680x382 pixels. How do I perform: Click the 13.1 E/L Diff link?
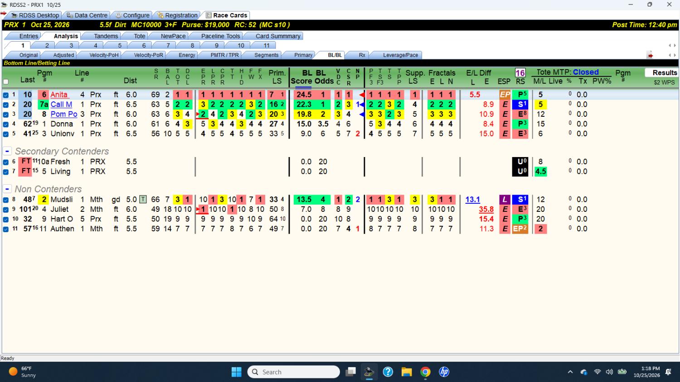point(472,200)
